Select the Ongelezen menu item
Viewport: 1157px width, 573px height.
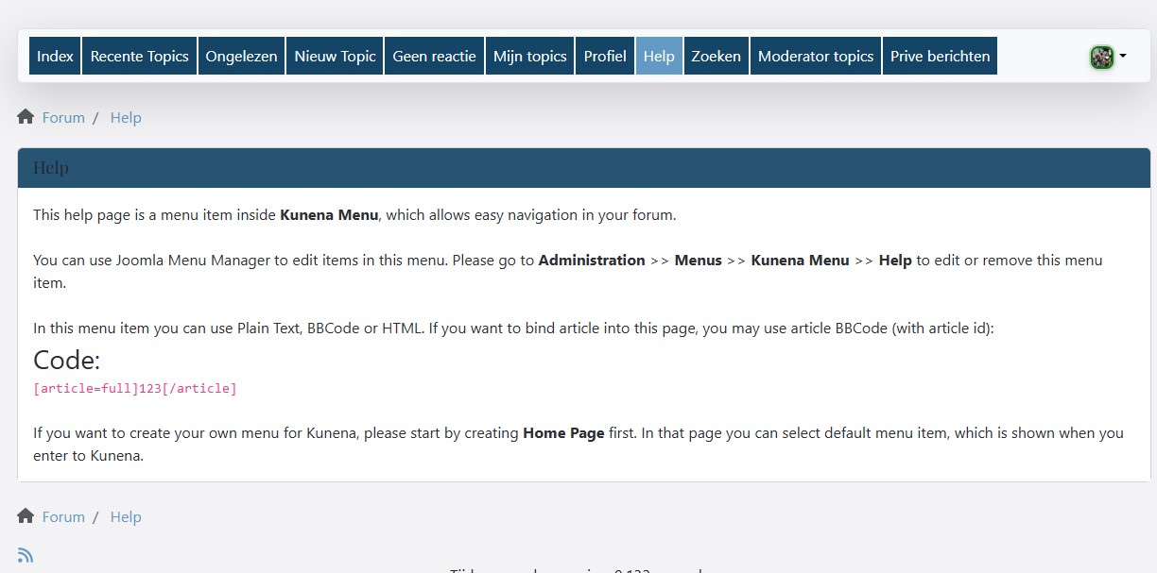click(x=241, y=57)
